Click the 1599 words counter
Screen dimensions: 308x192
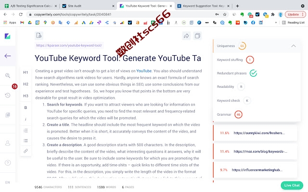pyautogui.click(x=106, y=187)
